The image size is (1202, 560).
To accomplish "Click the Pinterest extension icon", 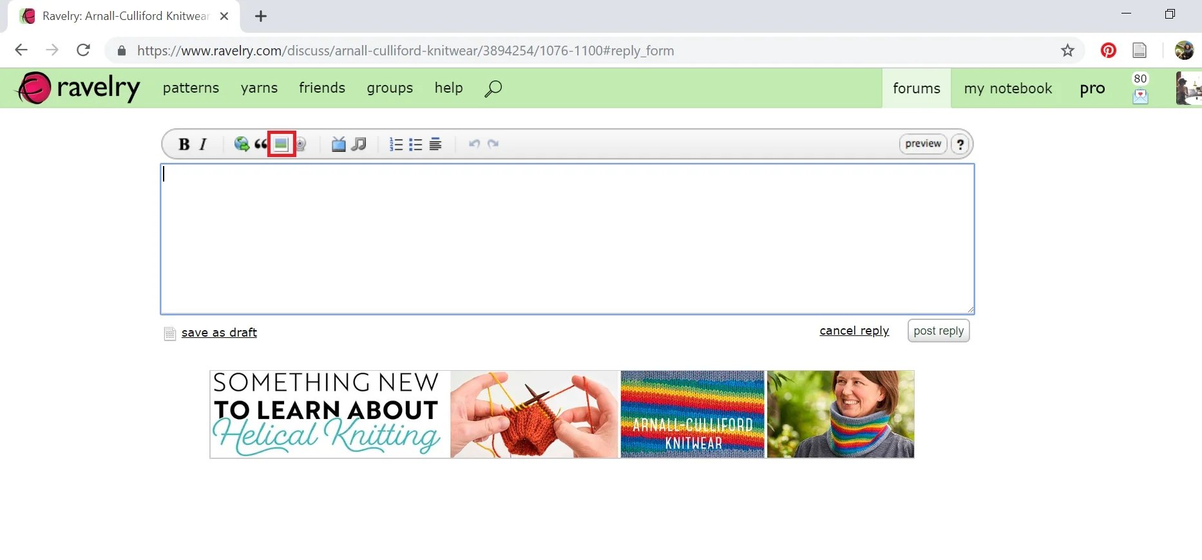I will [x=1108, y=50].
